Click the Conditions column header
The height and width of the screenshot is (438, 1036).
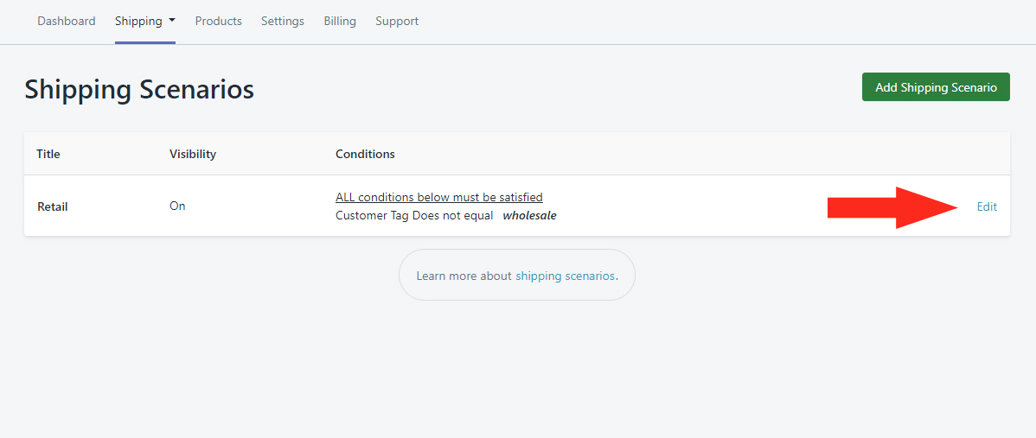(x=365, y=154)
